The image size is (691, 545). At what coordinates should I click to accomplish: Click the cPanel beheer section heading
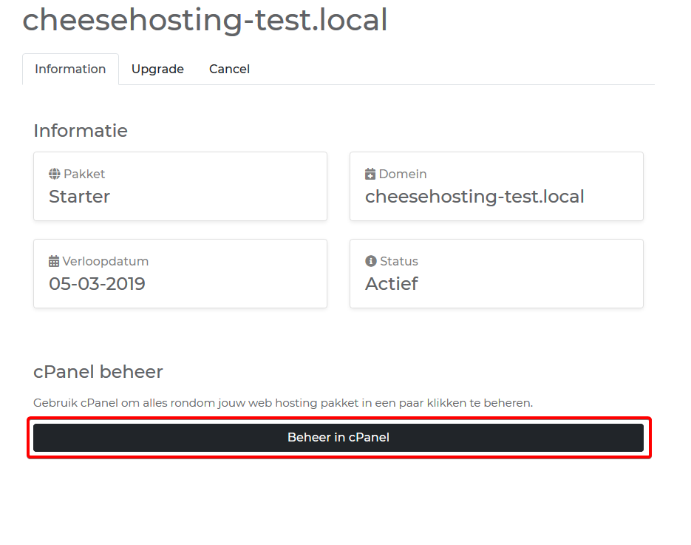[x=98, y=372]
